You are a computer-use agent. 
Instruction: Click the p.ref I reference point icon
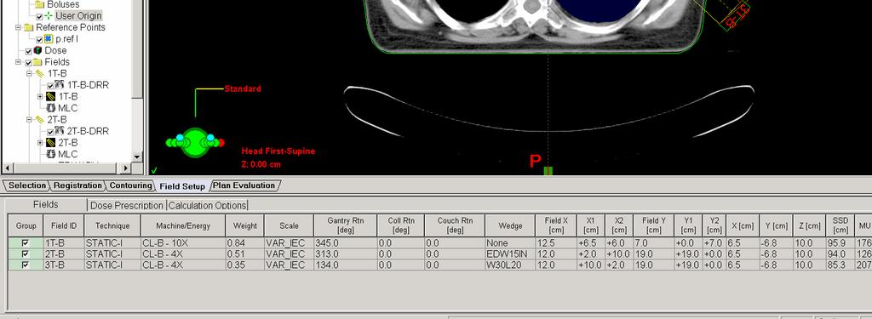point(49,39)
